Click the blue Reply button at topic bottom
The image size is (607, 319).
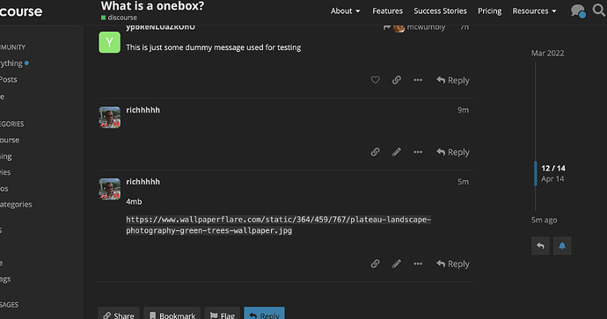[x=265, y=314]
